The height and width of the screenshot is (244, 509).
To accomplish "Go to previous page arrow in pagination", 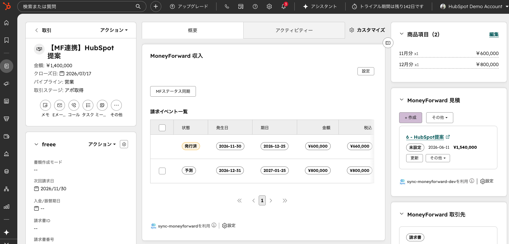I will pyautogui.click(x=254, y=201).
